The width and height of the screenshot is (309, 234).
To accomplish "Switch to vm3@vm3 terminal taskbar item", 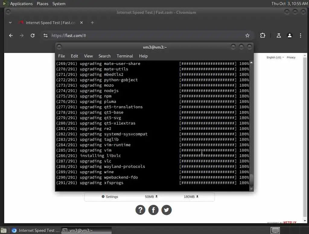I will 86,230.
